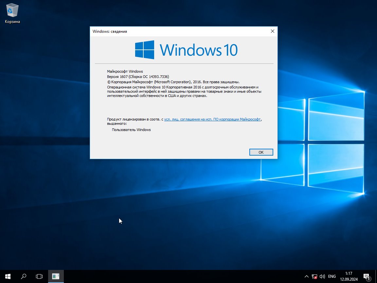This screenshot has width=377, height=283.
Task: Click the winver app taskbar button
Action: click(x=56, y=276)
